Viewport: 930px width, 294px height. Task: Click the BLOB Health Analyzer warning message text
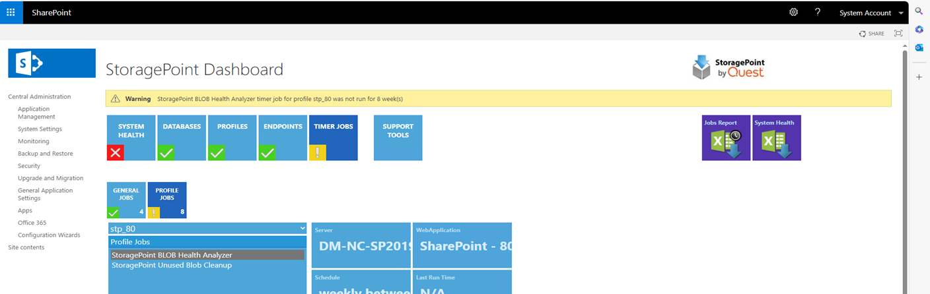coord(280,99)
